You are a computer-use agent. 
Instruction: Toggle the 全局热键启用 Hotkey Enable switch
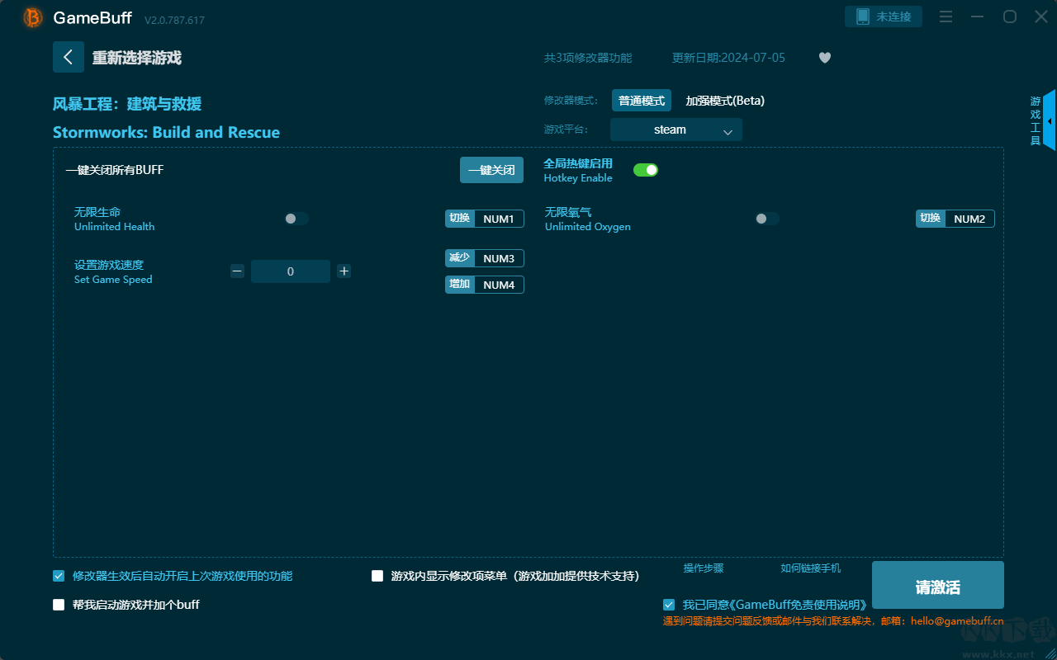(646, 170)
